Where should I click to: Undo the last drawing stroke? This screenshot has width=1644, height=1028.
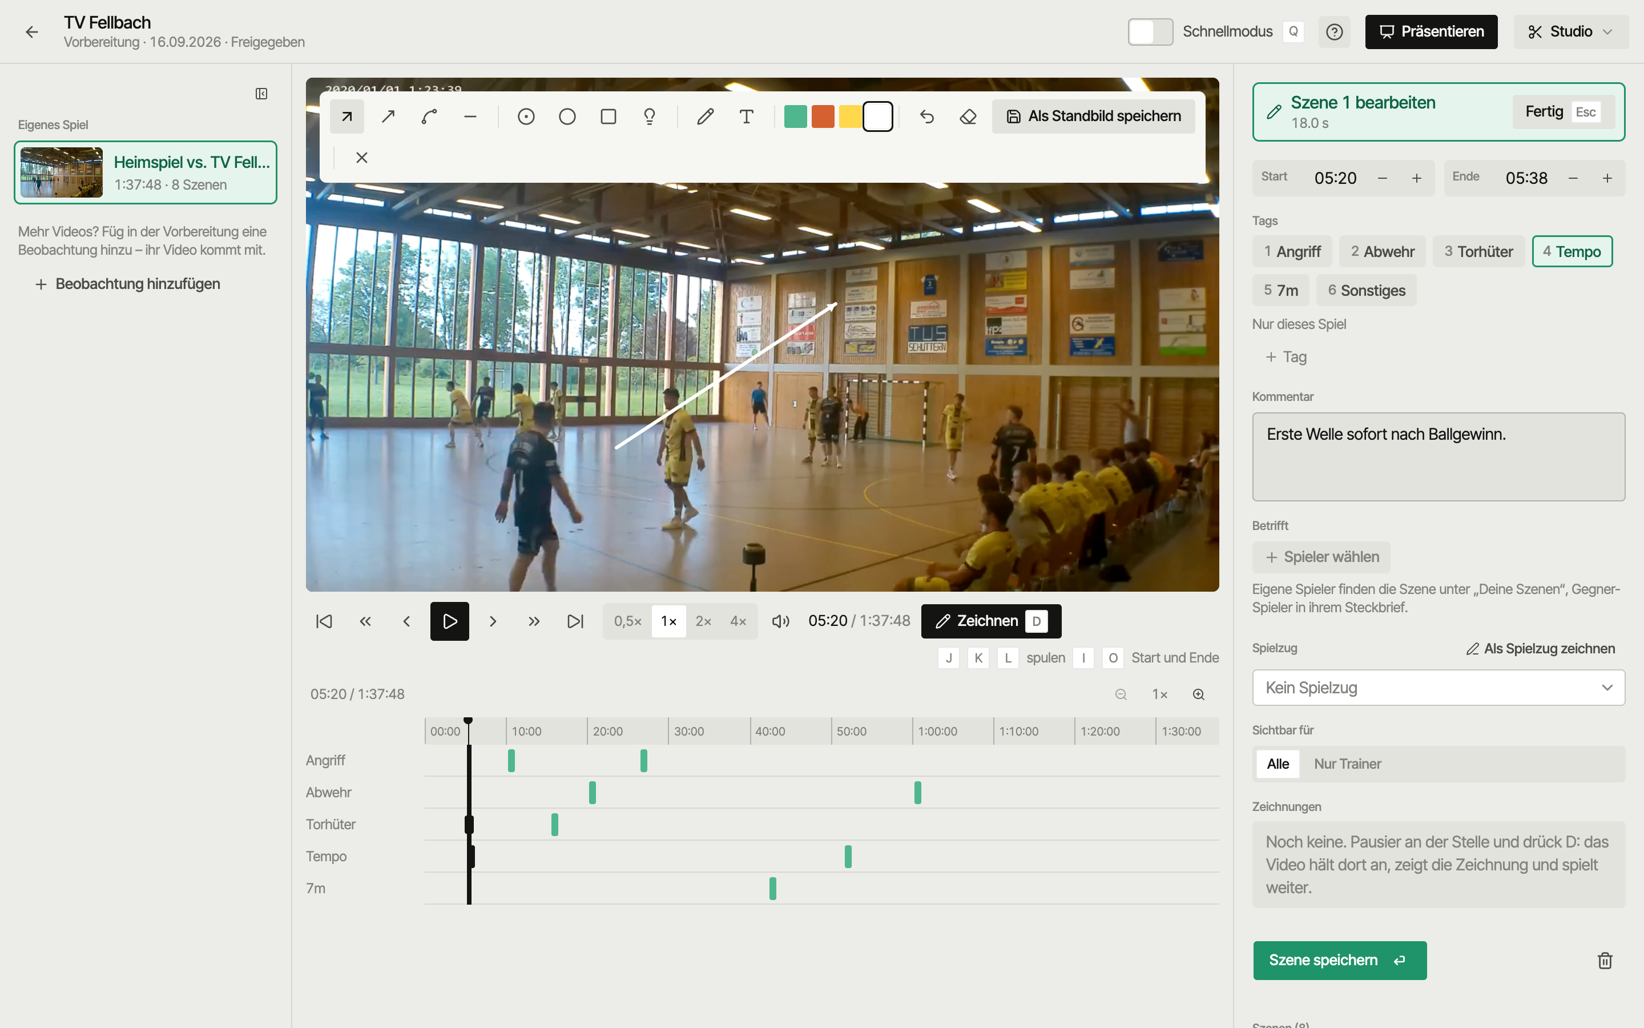(x=926, y=117)
